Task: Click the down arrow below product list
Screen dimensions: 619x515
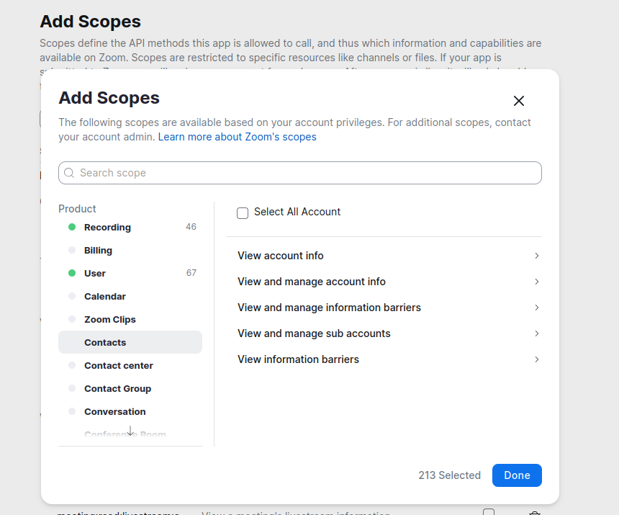Action: click(x=130, y=431)
